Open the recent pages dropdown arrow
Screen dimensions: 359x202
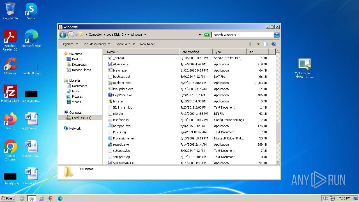tap(76, 35)
